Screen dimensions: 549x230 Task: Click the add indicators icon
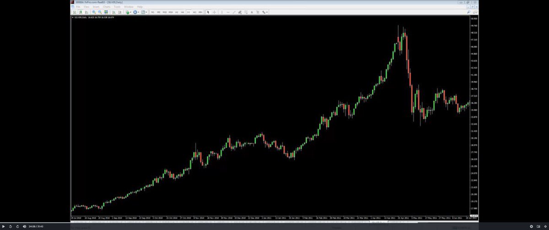[x=127, y=12]
